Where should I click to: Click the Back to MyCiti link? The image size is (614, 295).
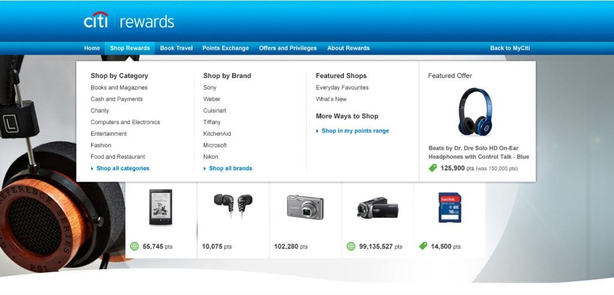click(x=510, y=48)
